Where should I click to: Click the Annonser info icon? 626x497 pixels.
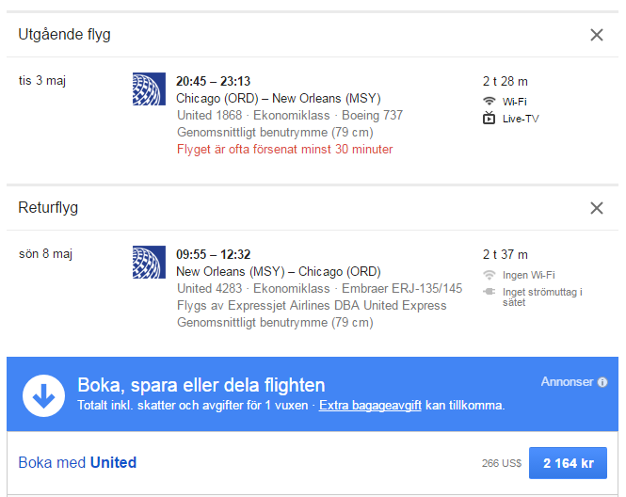tap(602, 382)
